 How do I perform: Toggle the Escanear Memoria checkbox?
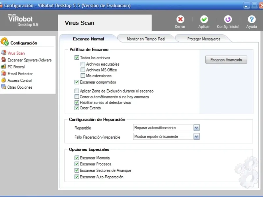77,158
